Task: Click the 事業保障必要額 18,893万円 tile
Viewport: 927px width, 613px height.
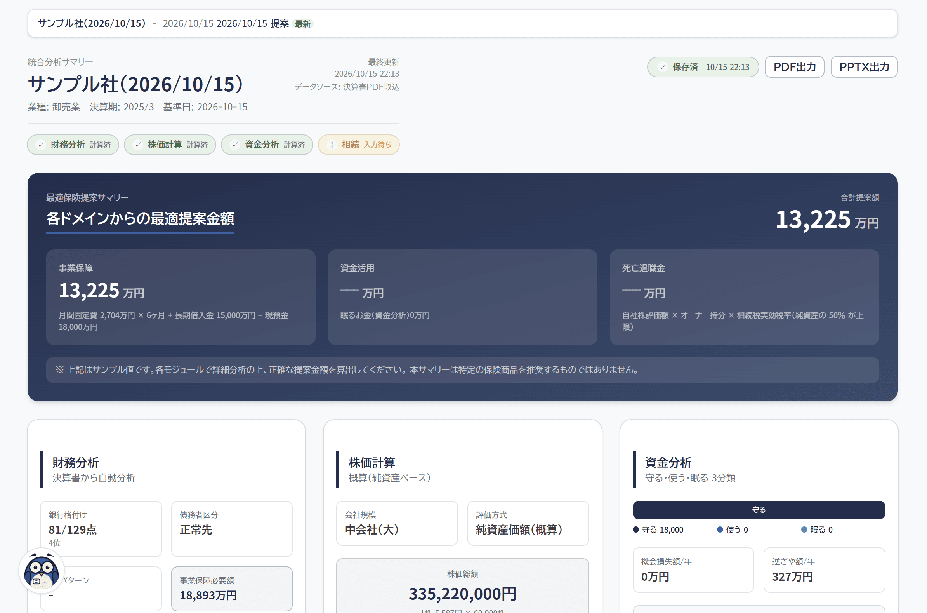Action: (232, 589)
